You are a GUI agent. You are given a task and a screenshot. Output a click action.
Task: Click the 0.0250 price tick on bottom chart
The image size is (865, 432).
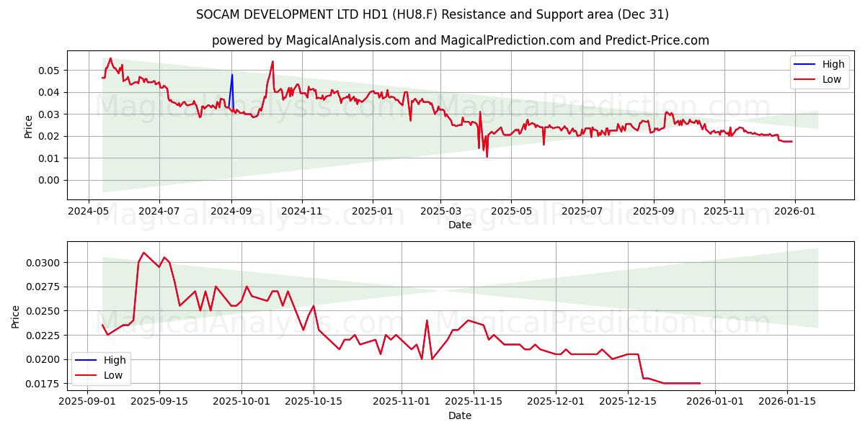[x=43, y=311]
